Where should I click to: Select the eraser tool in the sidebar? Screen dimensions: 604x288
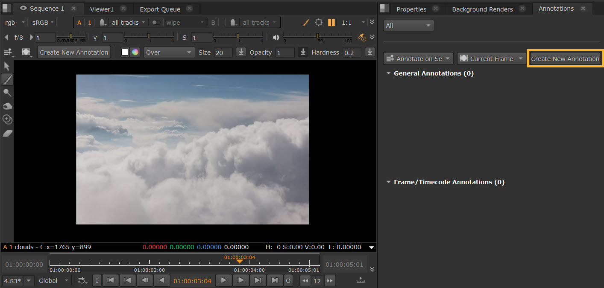coord(7,133)
